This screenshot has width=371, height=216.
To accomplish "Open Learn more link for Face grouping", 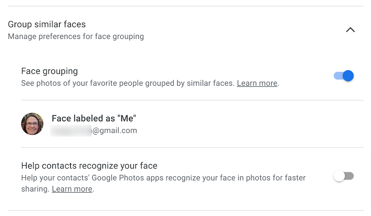I will point(257,83).
